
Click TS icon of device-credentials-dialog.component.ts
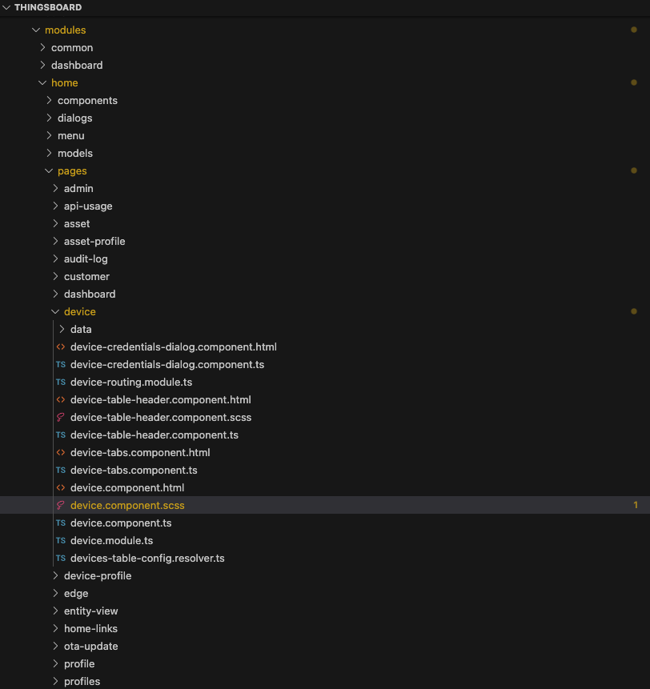pos(61,365)
